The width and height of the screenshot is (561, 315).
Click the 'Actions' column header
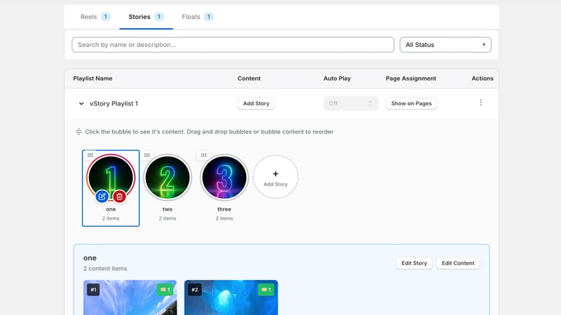(482, 78)
